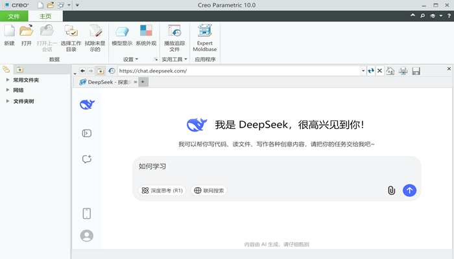Toggle 联网搜索 web search mode

pos(209,190)
